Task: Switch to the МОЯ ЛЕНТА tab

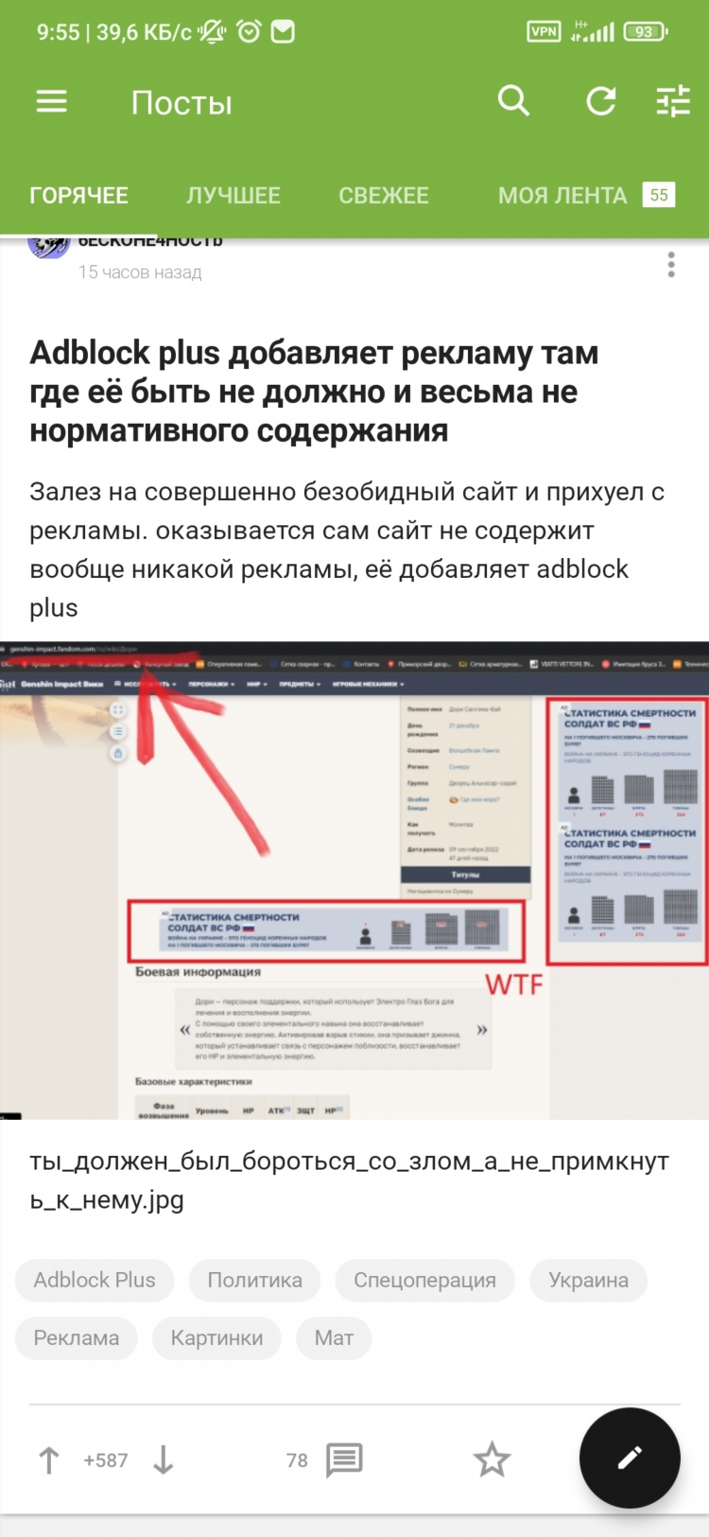Action: 562,196
